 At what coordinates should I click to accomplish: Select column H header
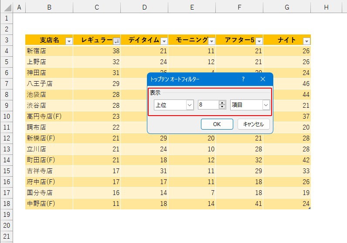(326, 7)
